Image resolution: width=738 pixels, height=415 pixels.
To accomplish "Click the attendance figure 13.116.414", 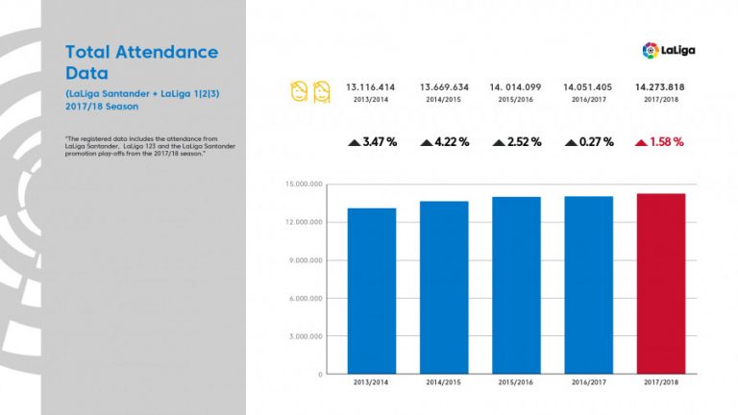I will [x=370, y=87].
